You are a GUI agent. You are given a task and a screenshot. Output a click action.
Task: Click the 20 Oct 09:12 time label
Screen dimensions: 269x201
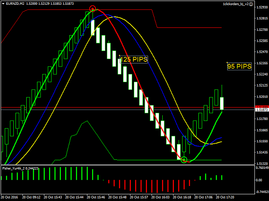click(31, 197)
